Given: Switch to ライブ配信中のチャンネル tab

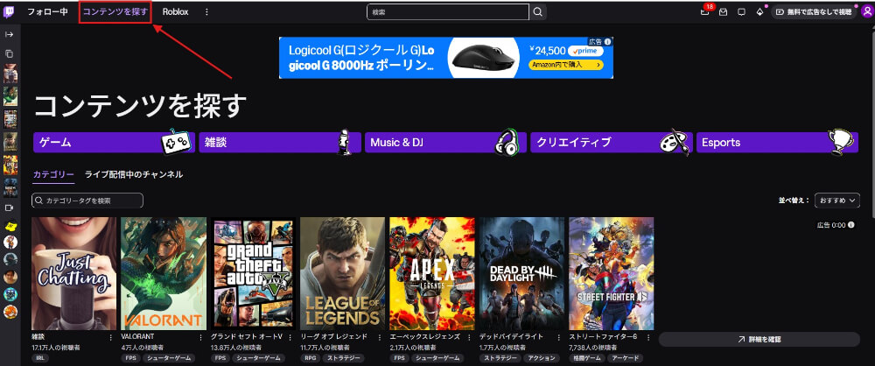Looking at the screenshot, I should 134,174.
